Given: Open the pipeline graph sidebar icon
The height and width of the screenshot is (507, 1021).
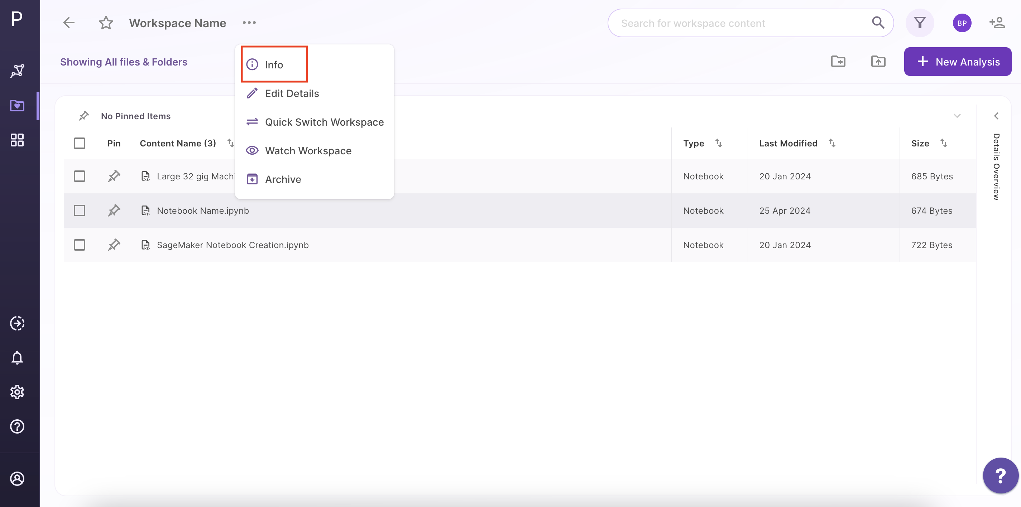Looking at the screenshot, I should tap(17, 71).
